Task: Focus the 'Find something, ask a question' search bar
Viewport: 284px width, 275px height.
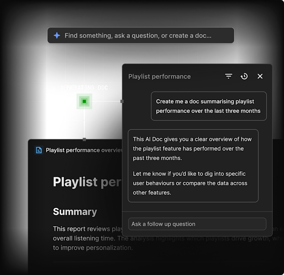Action: point(141,35)
